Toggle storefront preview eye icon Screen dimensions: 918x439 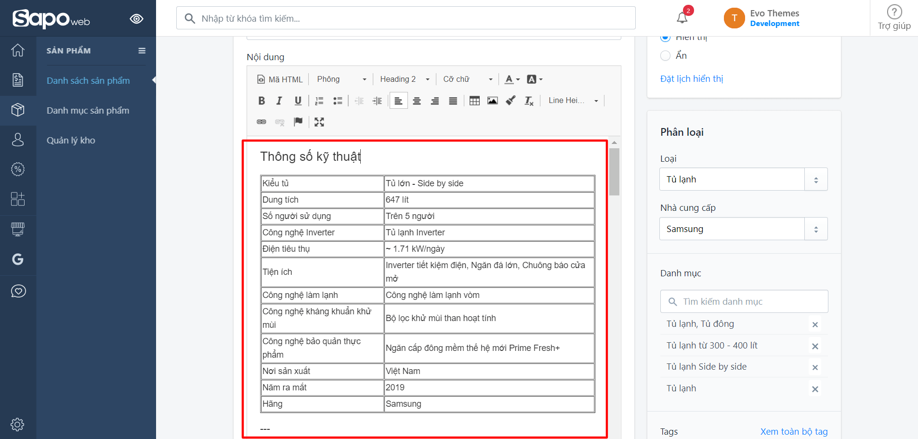click(x=136, y=19)
